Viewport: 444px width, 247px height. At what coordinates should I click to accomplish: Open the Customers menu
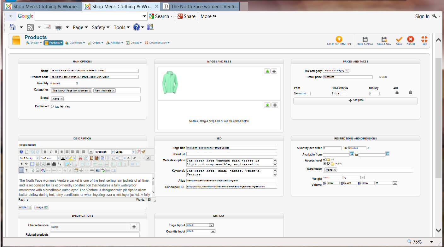click(75, 43)
